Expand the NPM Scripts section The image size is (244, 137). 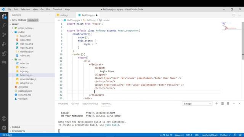(x=32, y=131)
